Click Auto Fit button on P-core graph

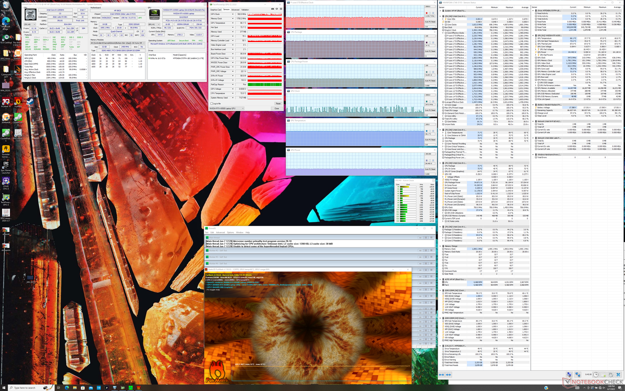click(x=428, y=22)
